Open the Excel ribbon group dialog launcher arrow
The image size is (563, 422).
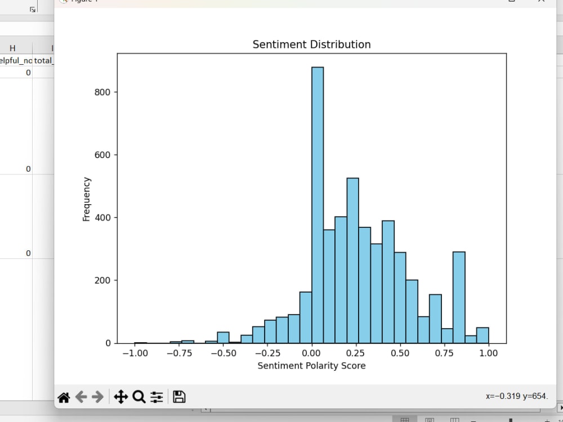pos(33,10)
